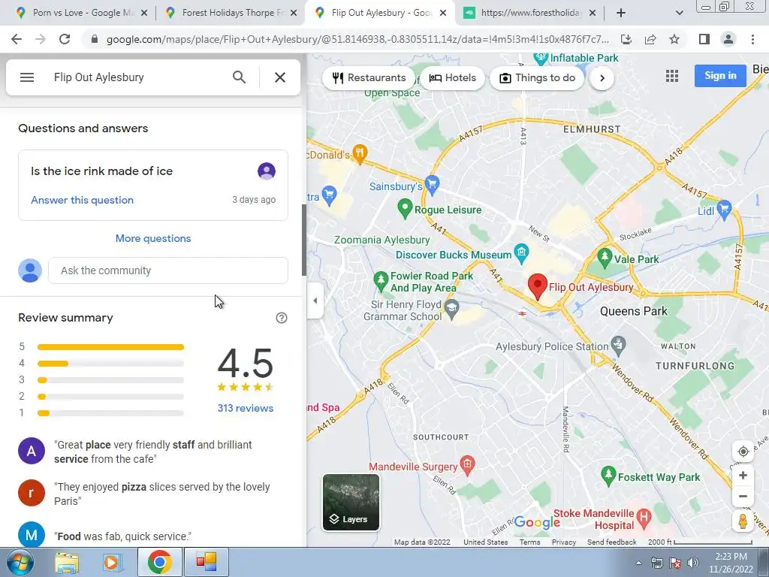Select the Mandeville Surgery marker
This screenshot has height=577, width=769.
468,464
